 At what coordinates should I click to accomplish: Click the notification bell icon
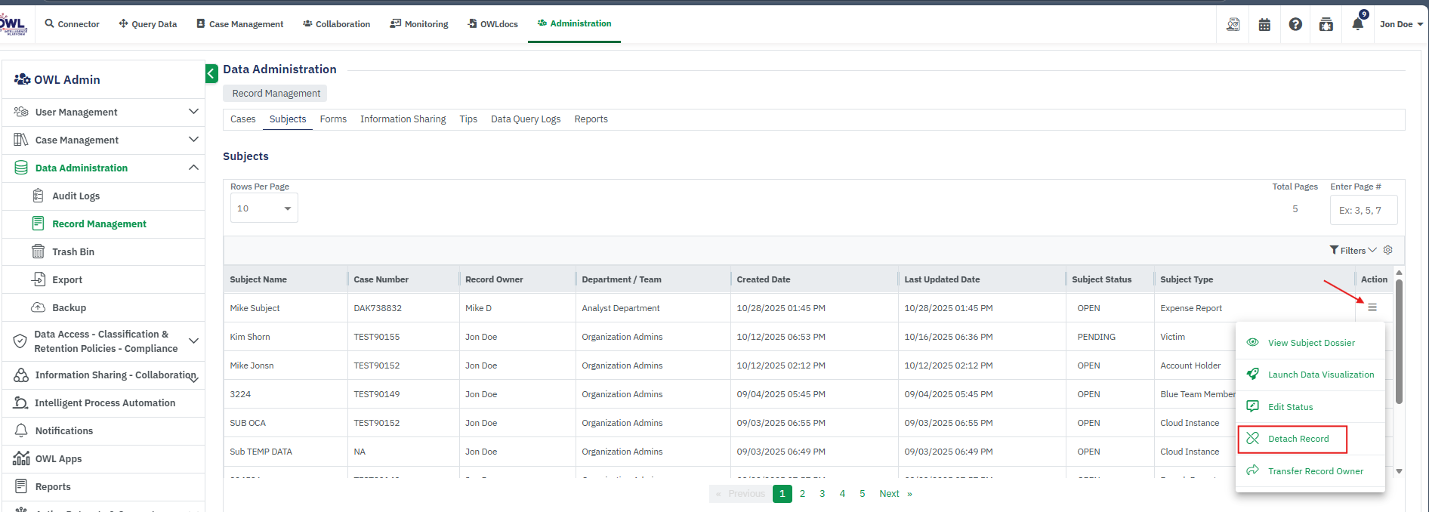(x=1357, y=24)
